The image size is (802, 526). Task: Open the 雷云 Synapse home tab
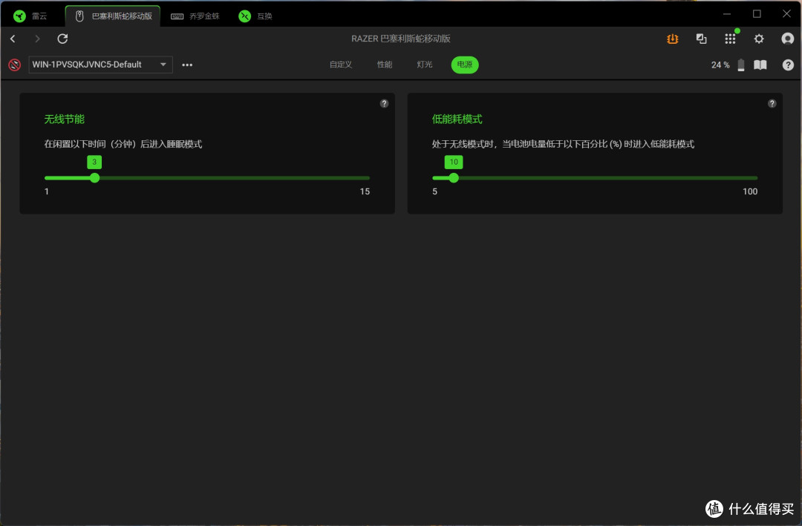click(x=30, y=16)
